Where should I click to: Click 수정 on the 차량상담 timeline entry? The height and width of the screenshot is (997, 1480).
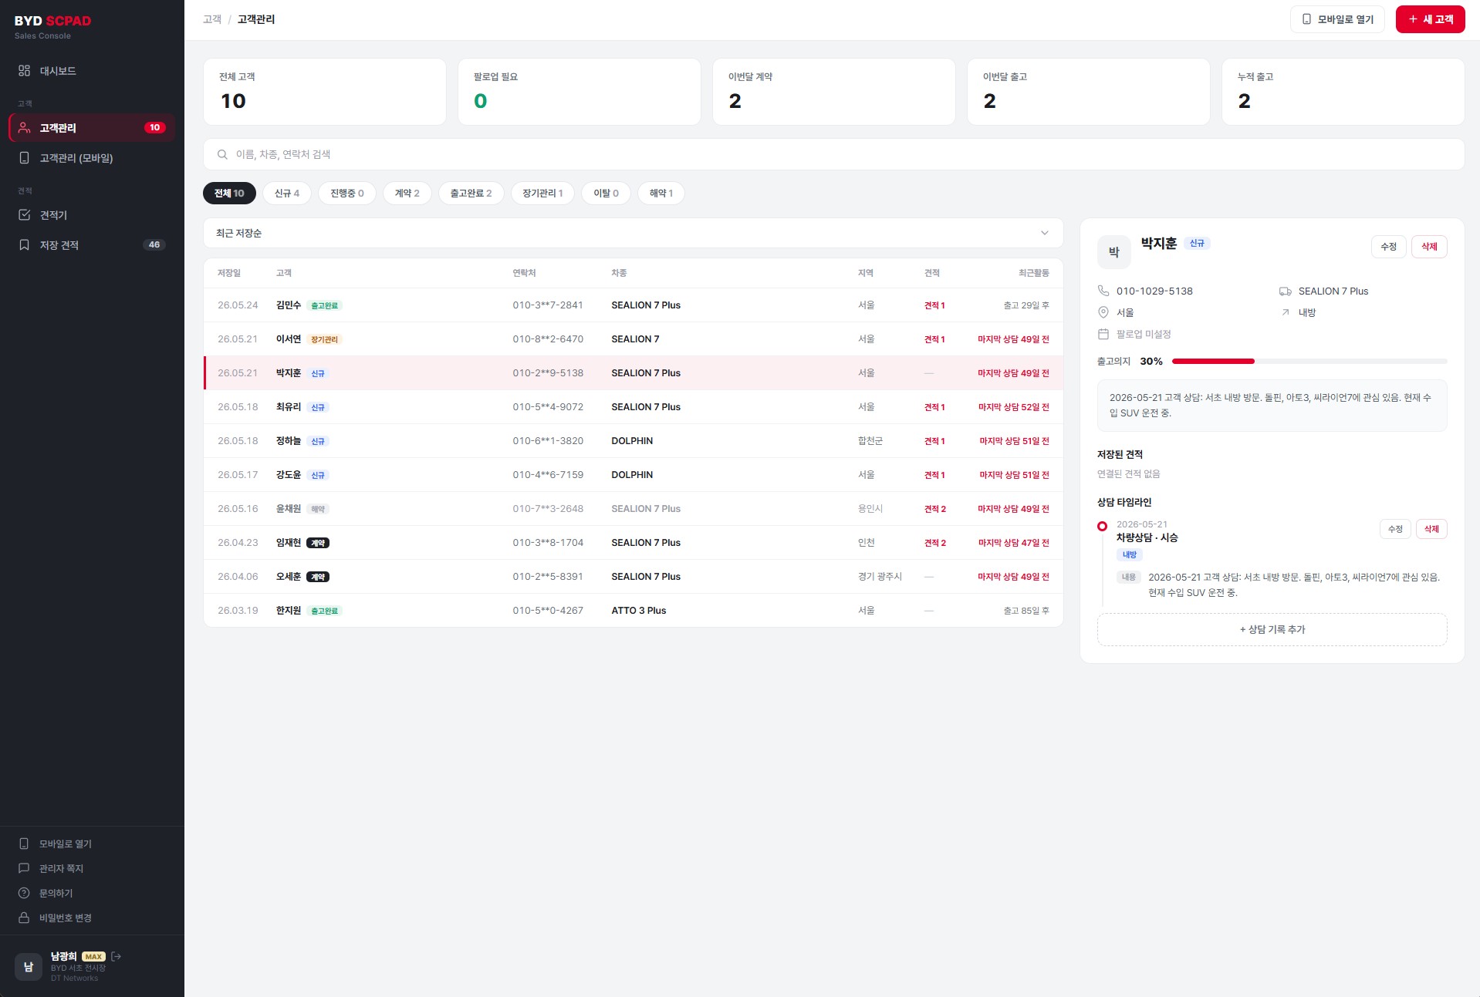click(1395, 529)
